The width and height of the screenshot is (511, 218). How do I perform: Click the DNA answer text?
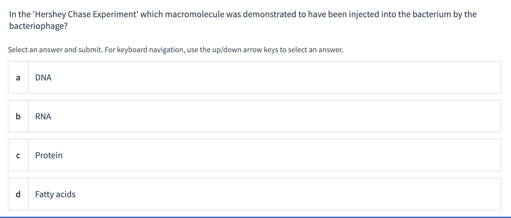[43, 78]
